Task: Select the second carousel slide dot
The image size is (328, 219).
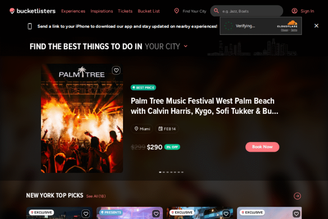Action: [164, 172]
